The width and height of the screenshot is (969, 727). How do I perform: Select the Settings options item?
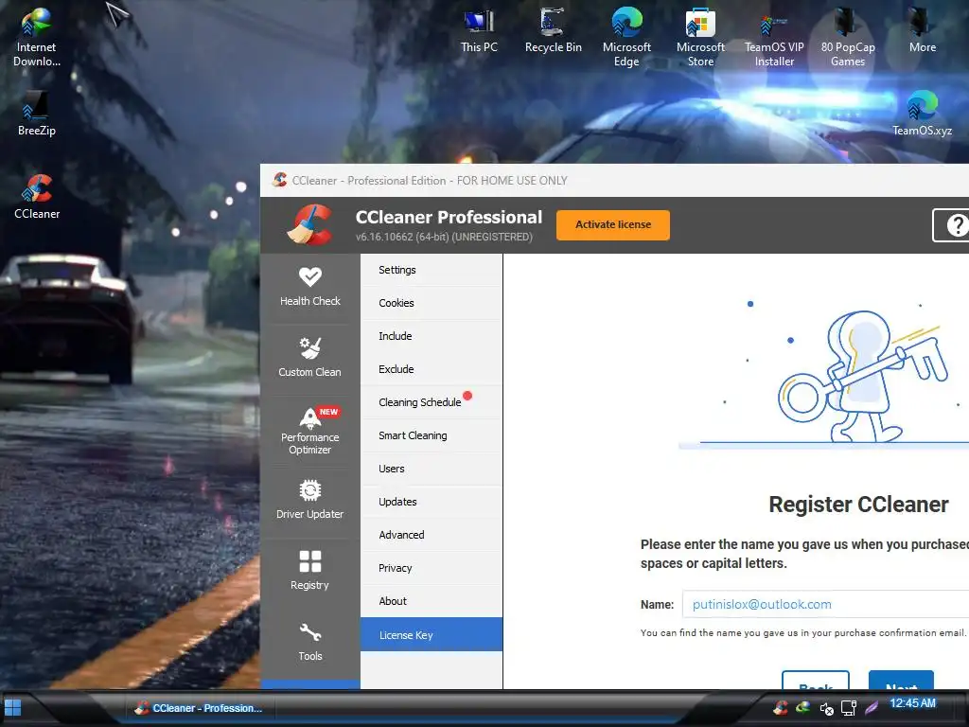click(432, 270)
